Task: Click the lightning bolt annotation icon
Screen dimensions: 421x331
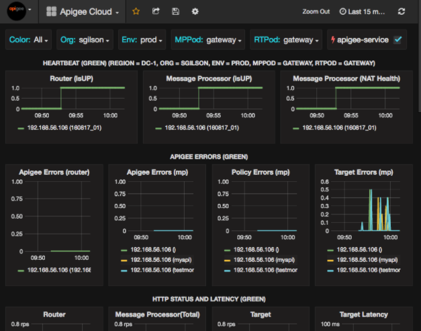Action: click(332, 40)
